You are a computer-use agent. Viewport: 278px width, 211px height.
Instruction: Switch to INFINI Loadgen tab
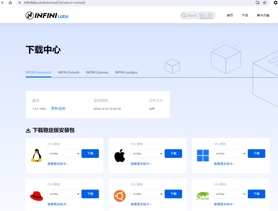coord(126,72)
